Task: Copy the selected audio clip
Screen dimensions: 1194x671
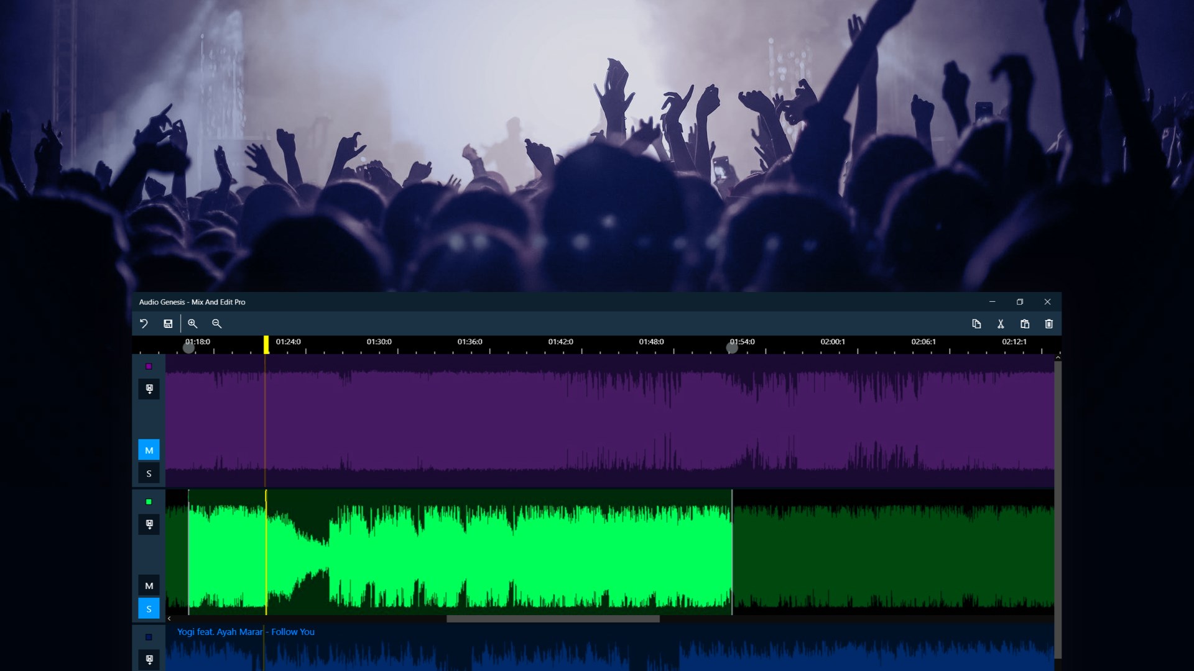Action: pos(978,324)
